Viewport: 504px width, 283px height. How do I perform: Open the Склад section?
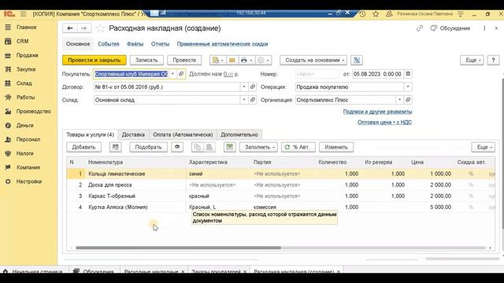pyautogui.click(x=24, y=83)
